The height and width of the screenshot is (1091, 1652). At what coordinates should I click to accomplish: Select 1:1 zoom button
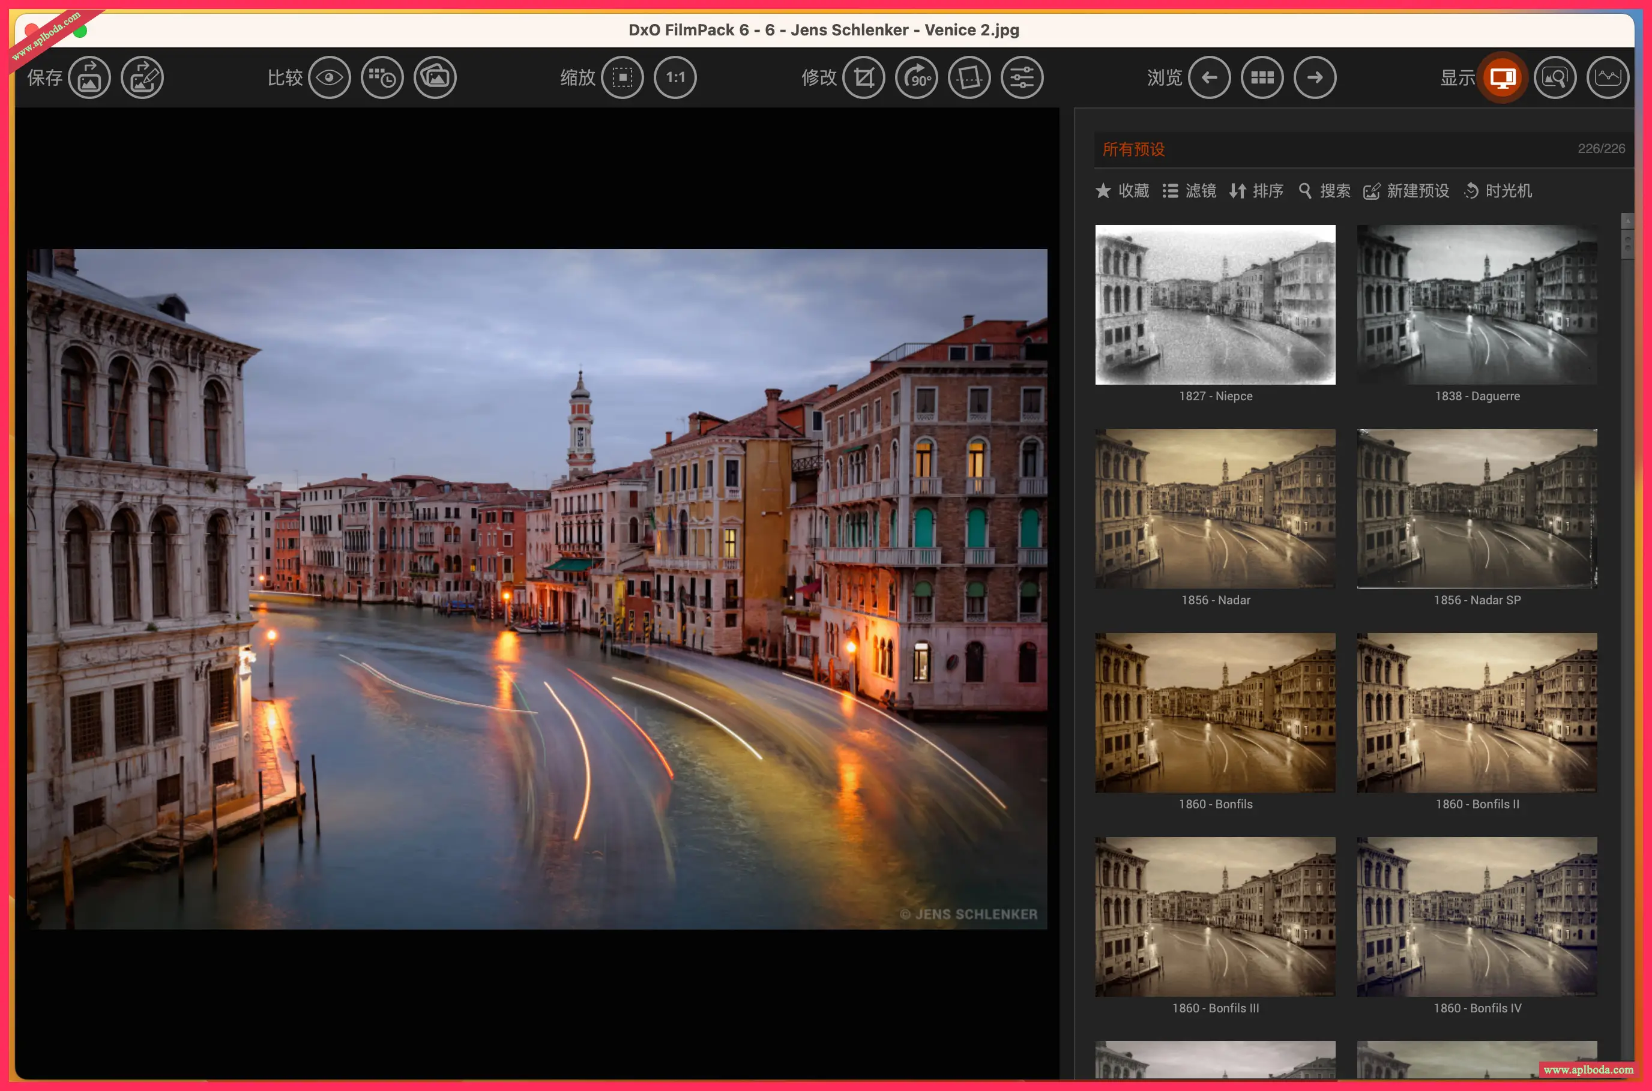[x=675, y=77]
